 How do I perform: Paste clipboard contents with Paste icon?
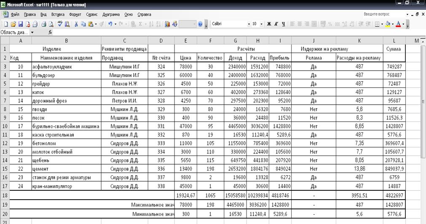click(x=91, y=24)
